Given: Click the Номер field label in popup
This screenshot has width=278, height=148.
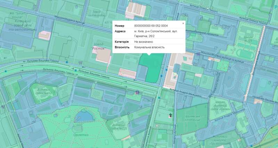Looking at the screenshot, I should pyautogui.click(x=119, y=26).
